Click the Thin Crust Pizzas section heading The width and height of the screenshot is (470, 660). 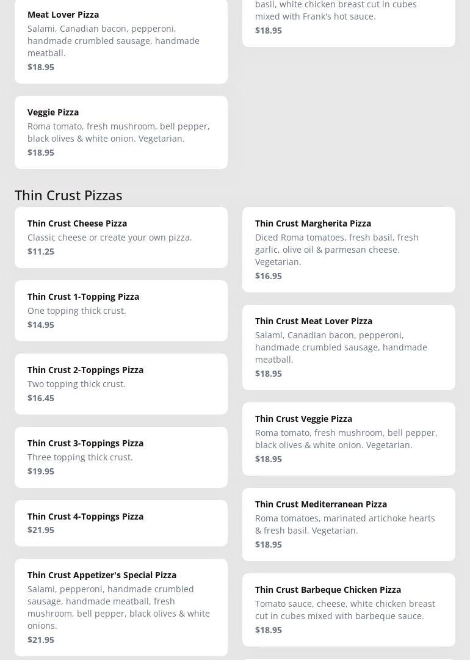coord(68,195)
